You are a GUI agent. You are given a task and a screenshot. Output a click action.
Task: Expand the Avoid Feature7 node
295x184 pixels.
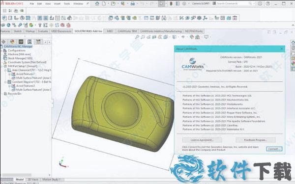pyautogui.click(x=9, y=74)
